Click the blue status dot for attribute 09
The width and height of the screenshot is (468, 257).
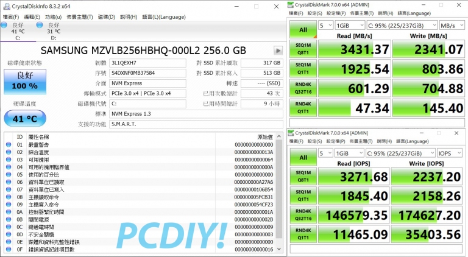coord(9,205)
